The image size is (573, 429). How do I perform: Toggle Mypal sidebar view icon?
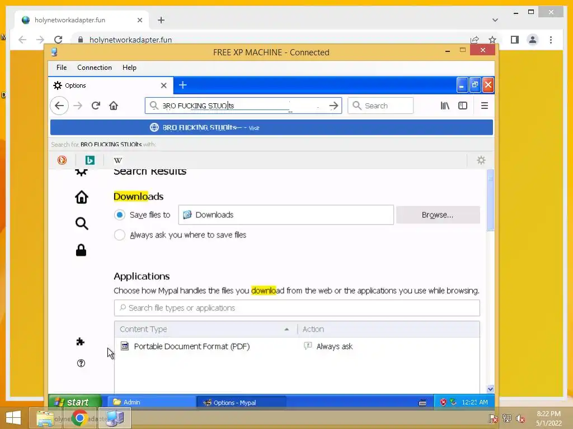click(463, 106)
